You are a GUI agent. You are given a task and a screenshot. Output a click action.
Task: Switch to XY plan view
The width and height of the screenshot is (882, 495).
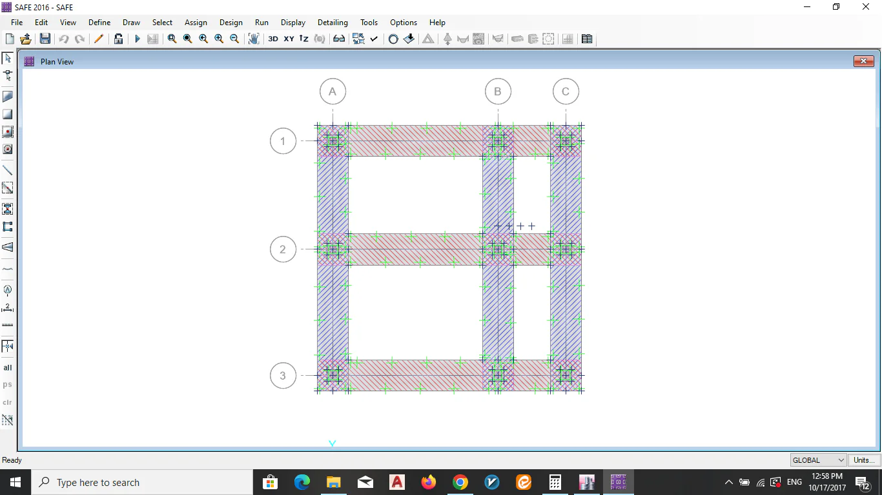click(x=289, y=39)
